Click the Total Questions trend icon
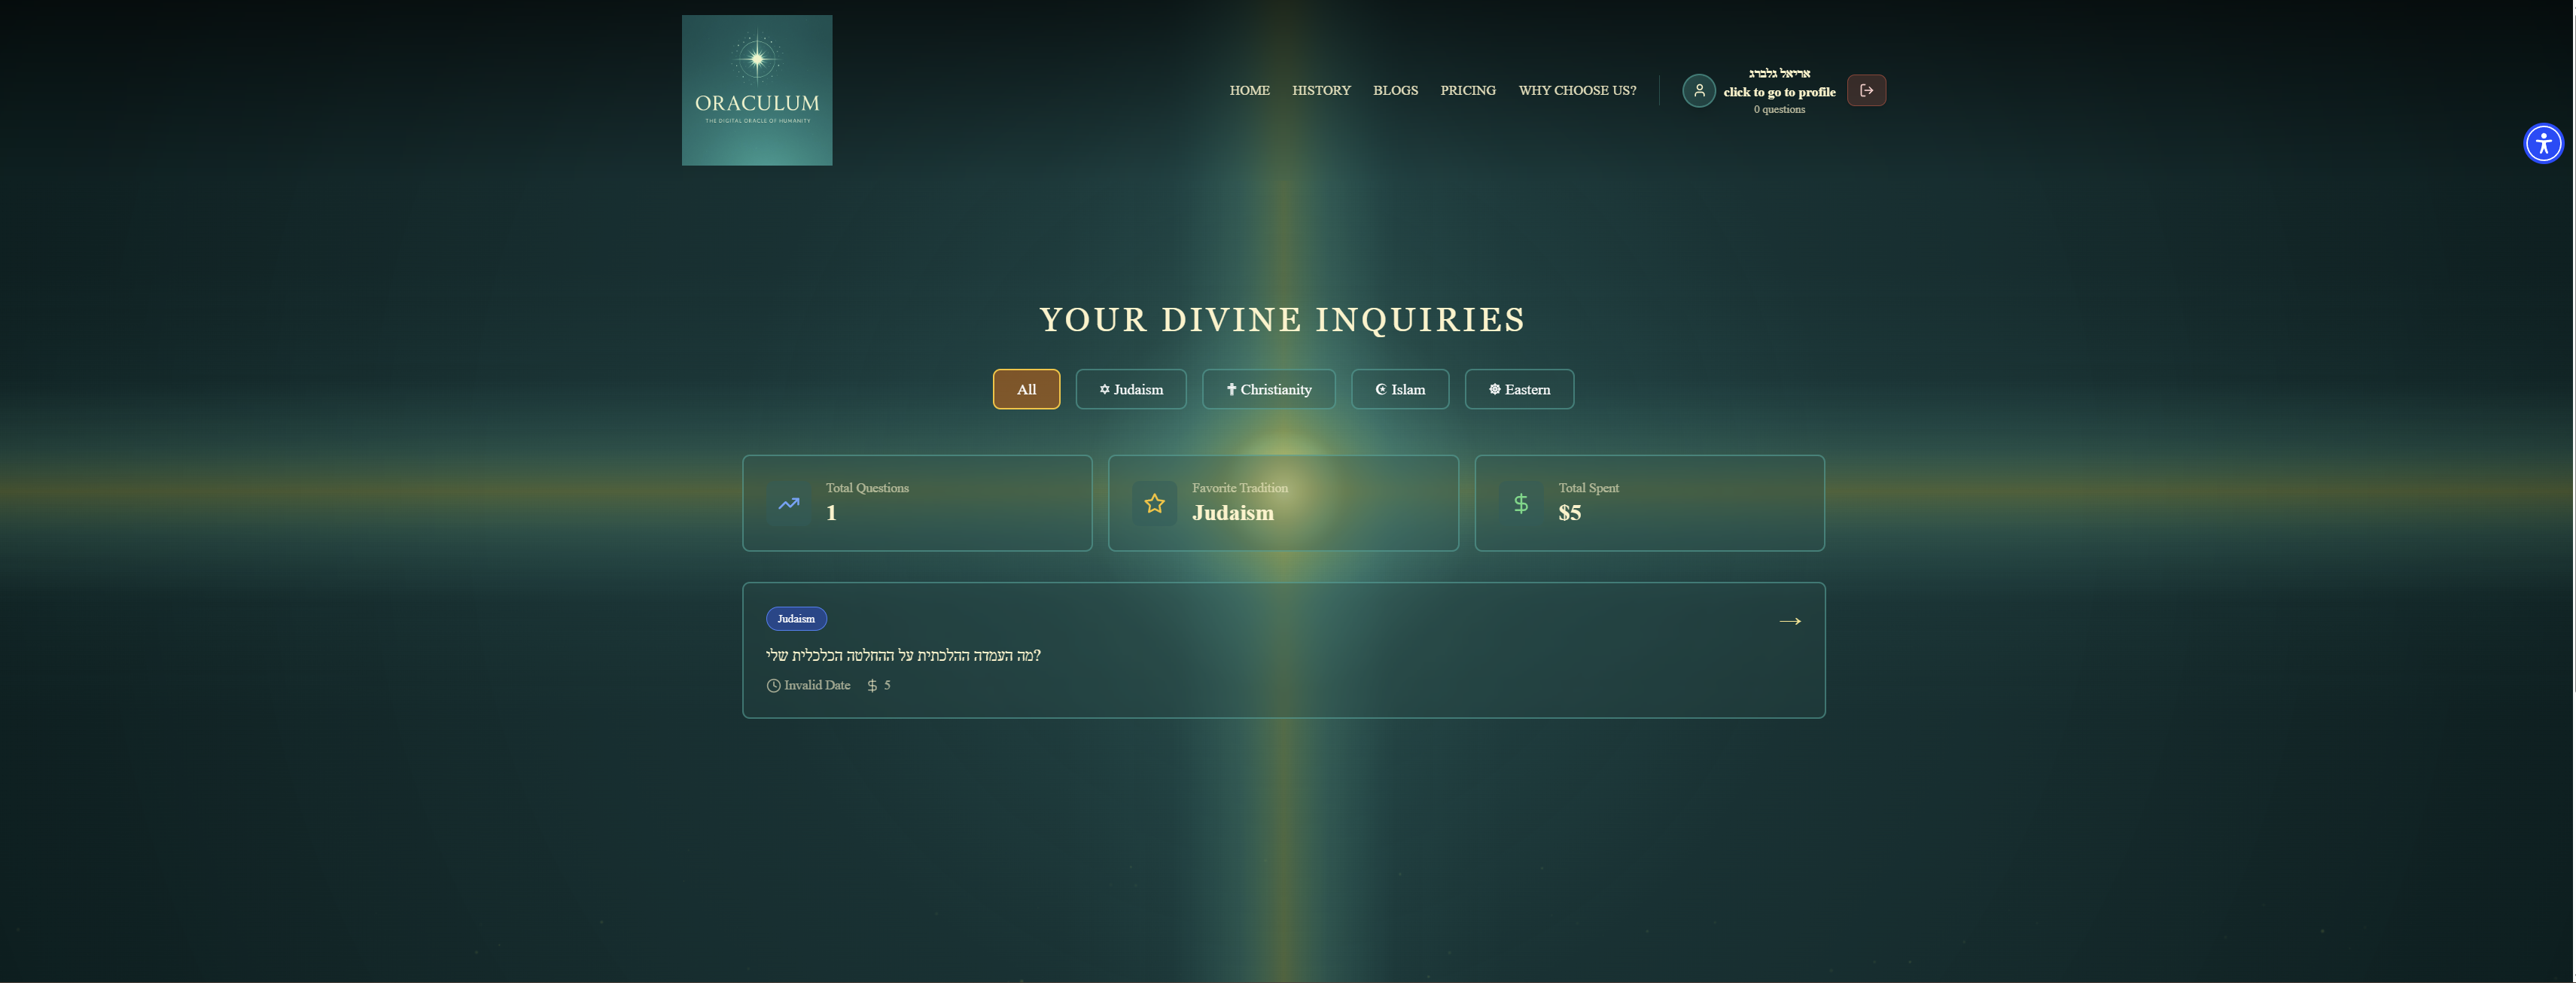 [x=788, y=503]
